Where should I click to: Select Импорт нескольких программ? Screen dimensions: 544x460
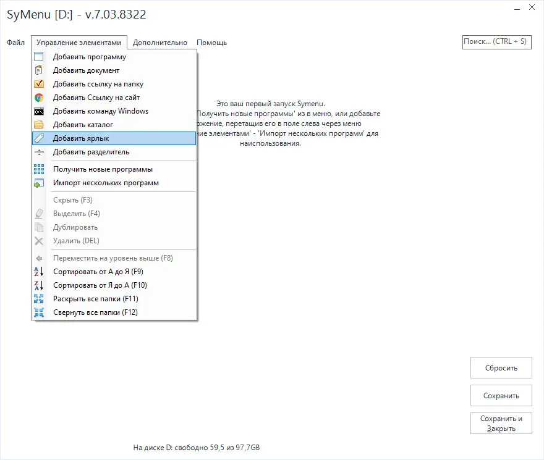[x=114, y=183]
